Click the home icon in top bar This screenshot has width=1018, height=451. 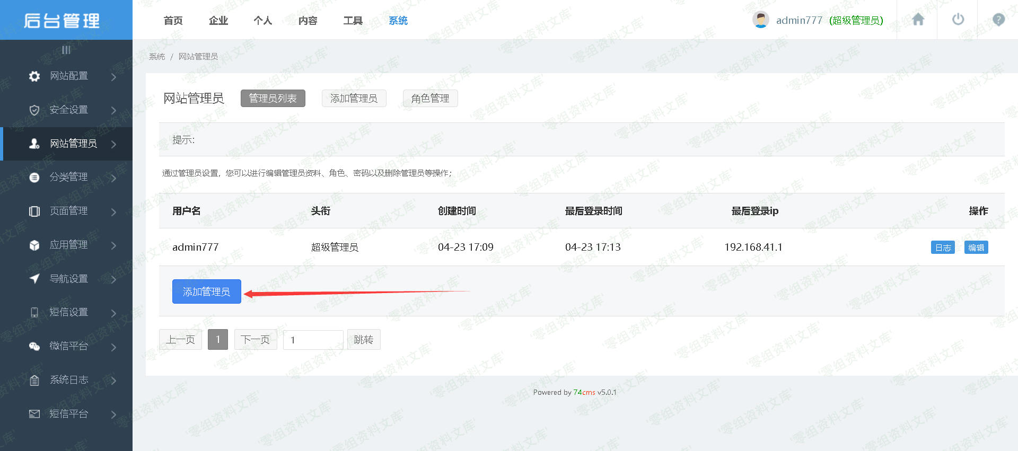click(x=918, y=20)
